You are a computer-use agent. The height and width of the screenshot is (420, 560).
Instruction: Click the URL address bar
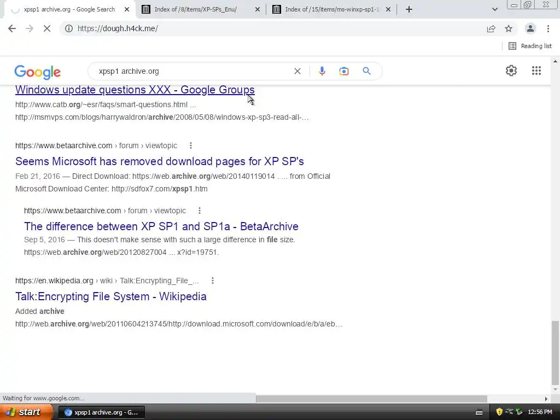click(x=278, y=28)
